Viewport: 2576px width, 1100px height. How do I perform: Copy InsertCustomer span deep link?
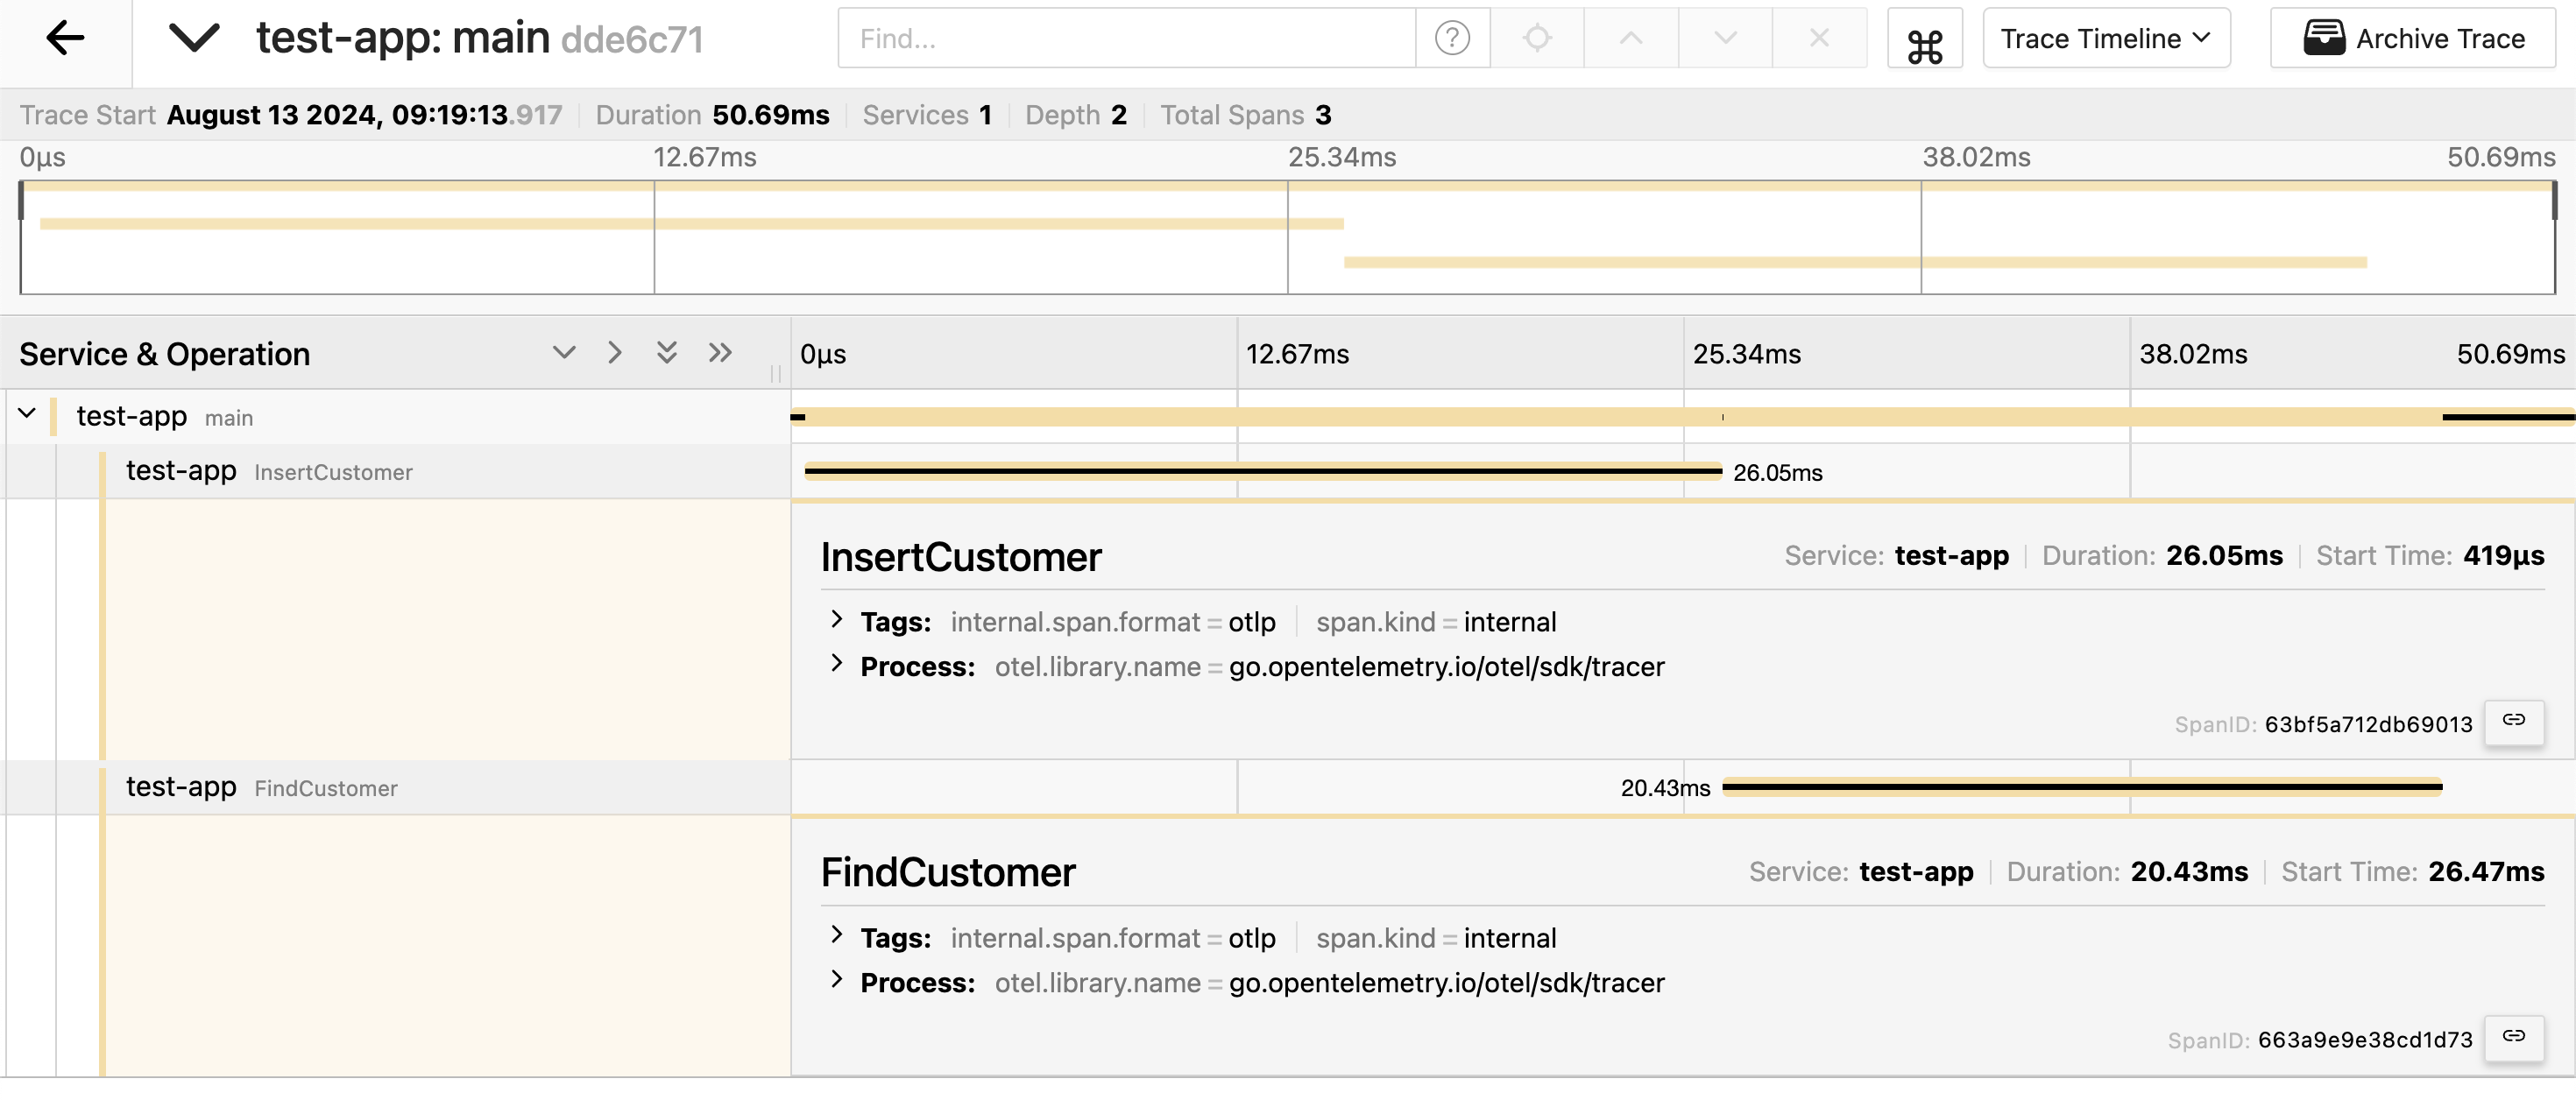point(2513,721)
